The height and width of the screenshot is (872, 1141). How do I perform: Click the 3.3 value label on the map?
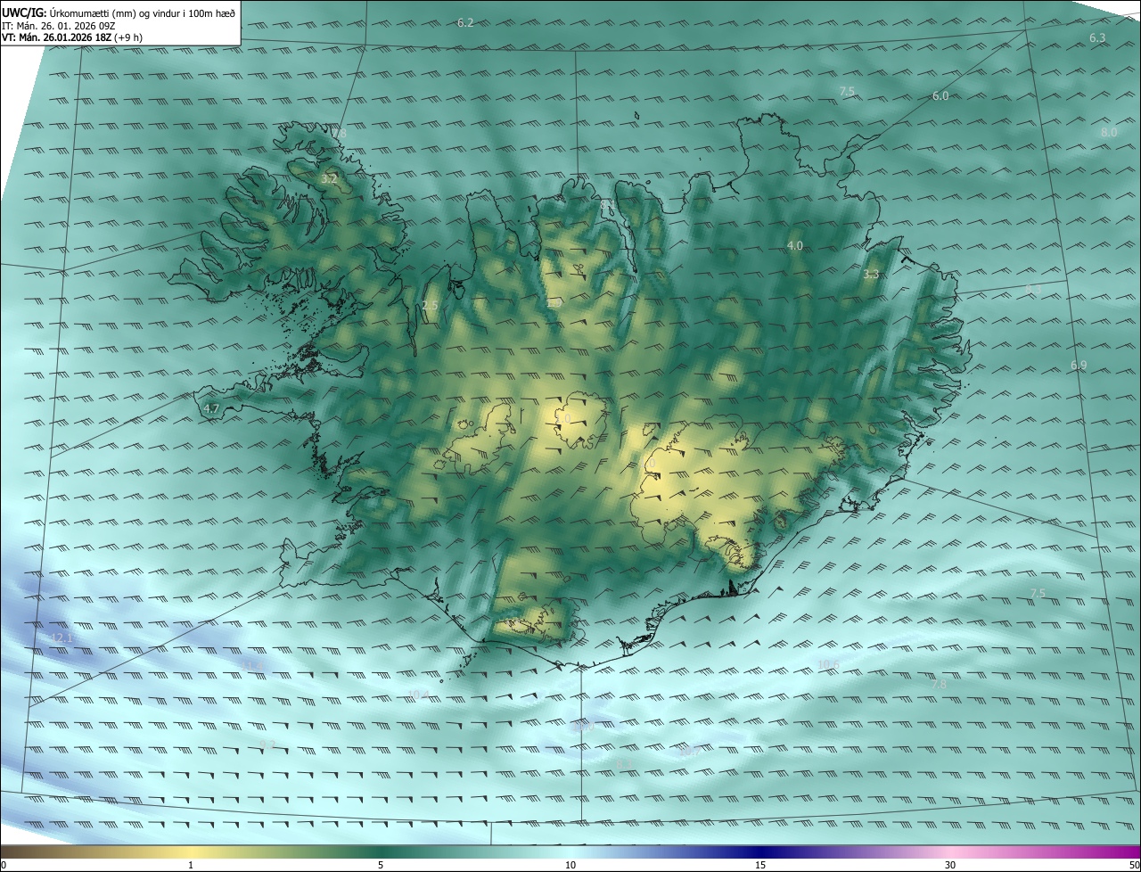pos(872,275)
